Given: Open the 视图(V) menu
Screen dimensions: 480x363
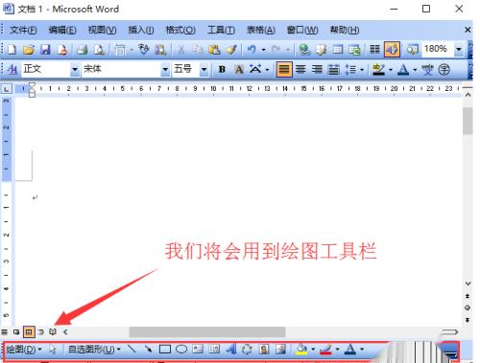Looking at the screenshot, I should click(102, 30).
